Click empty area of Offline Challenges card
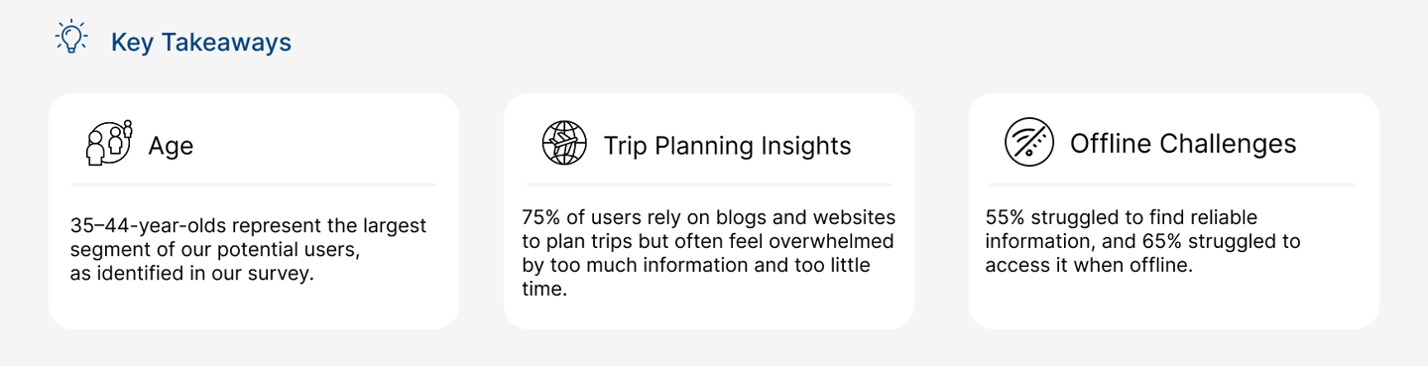 [1172, 303]
